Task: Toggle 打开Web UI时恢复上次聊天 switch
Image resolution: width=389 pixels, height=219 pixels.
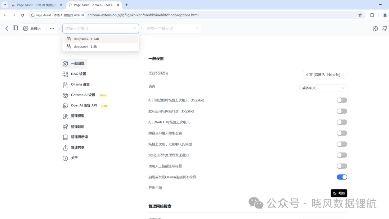Action: tap(342, 122)
